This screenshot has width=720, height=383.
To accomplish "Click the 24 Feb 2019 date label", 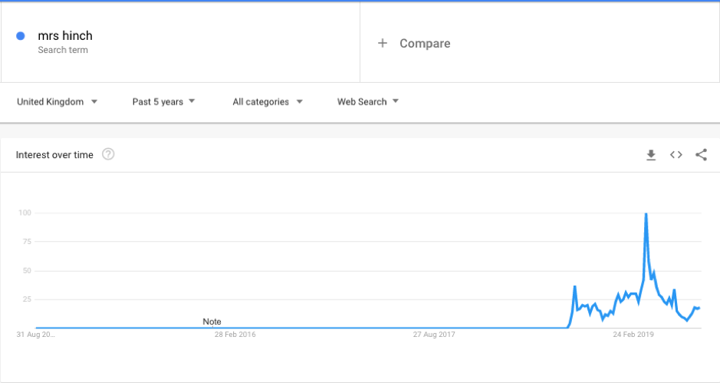I will click(633, 335).
